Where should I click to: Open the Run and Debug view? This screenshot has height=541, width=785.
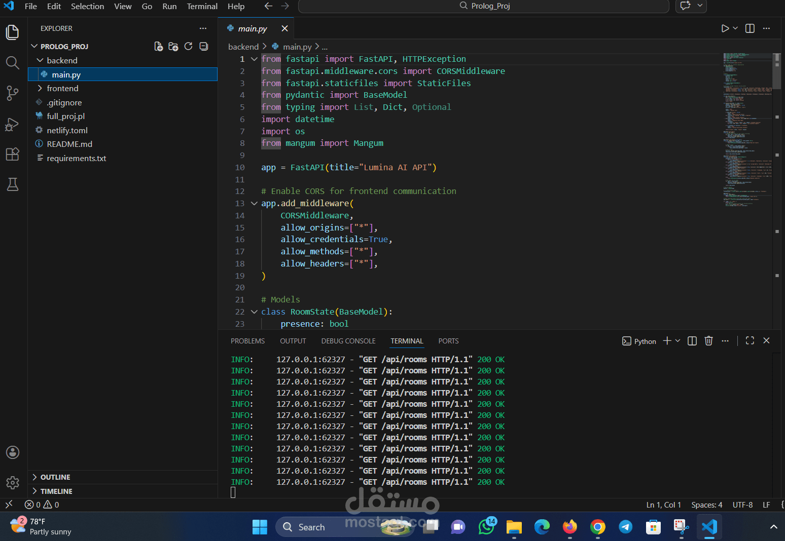(x=12, y=124)
